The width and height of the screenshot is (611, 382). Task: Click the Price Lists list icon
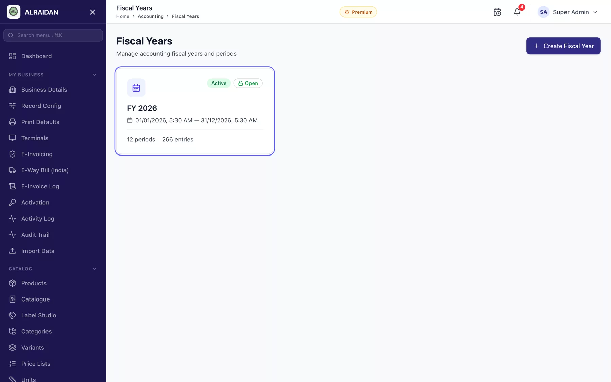coord(12,364)
